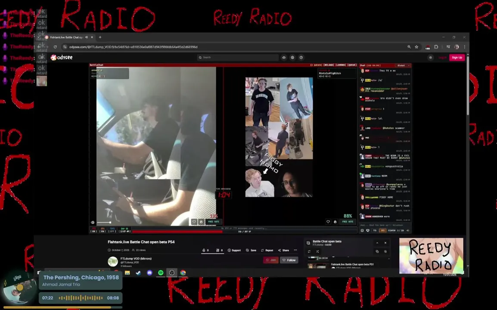Open Spotify from the taskbar
Screen dimensions: 497x310
point(161,273)
